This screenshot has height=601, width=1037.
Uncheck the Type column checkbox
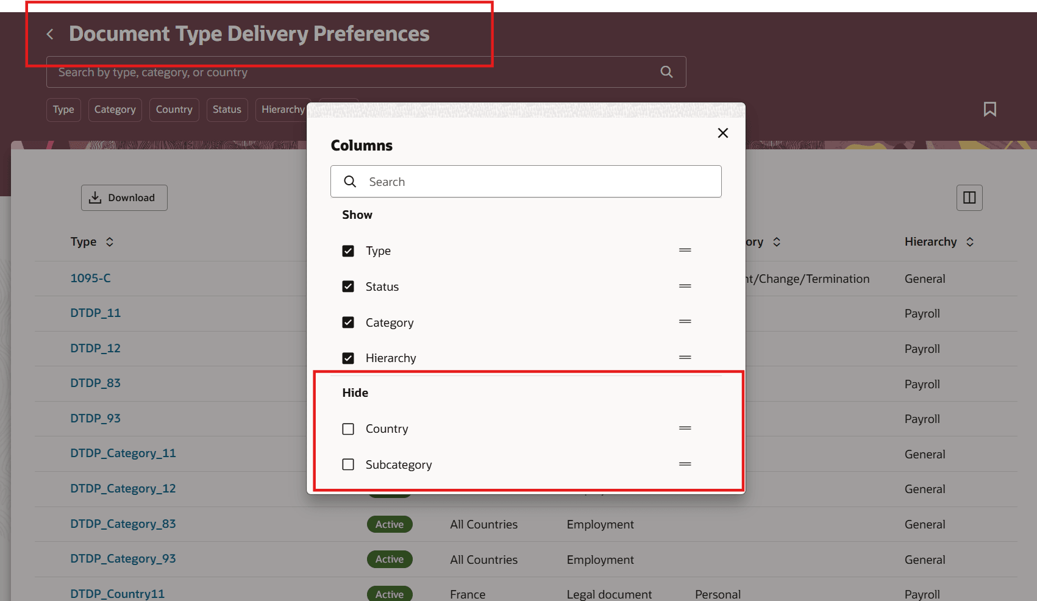[348, 251]
